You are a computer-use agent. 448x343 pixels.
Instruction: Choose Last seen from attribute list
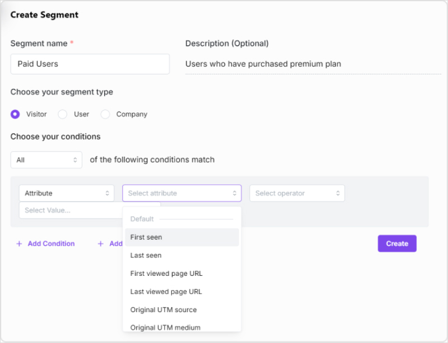pos(181,255)
